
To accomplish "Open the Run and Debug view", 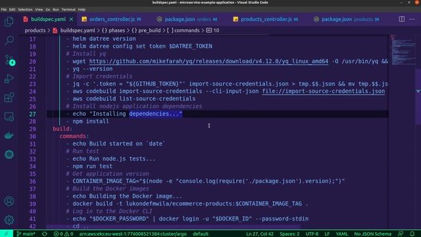I will 9,79.
